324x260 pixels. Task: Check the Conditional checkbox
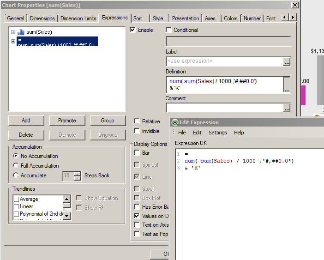click(x=169, y=30)
